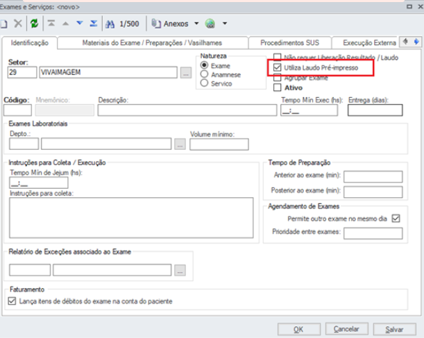Image resolution: width=424 pixels, height=338 pixels.
Task: Select Serviço natureza radio button
Action: pos(204,83)
